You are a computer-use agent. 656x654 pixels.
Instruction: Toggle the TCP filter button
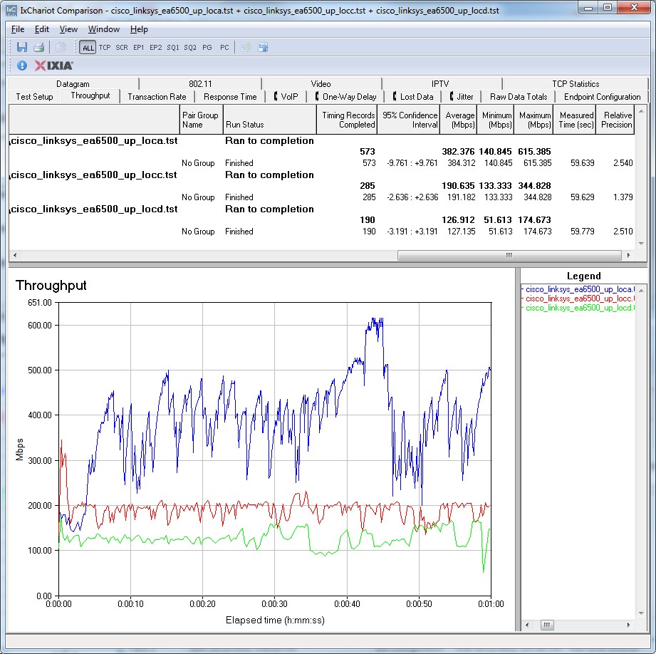(x=105, y=47)
